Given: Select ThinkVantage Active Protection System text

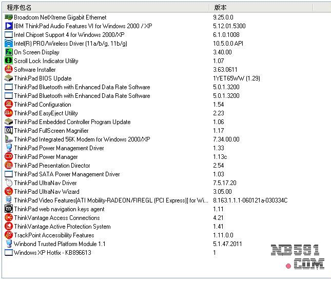Looking at the screenshot, I should (62, 227).
